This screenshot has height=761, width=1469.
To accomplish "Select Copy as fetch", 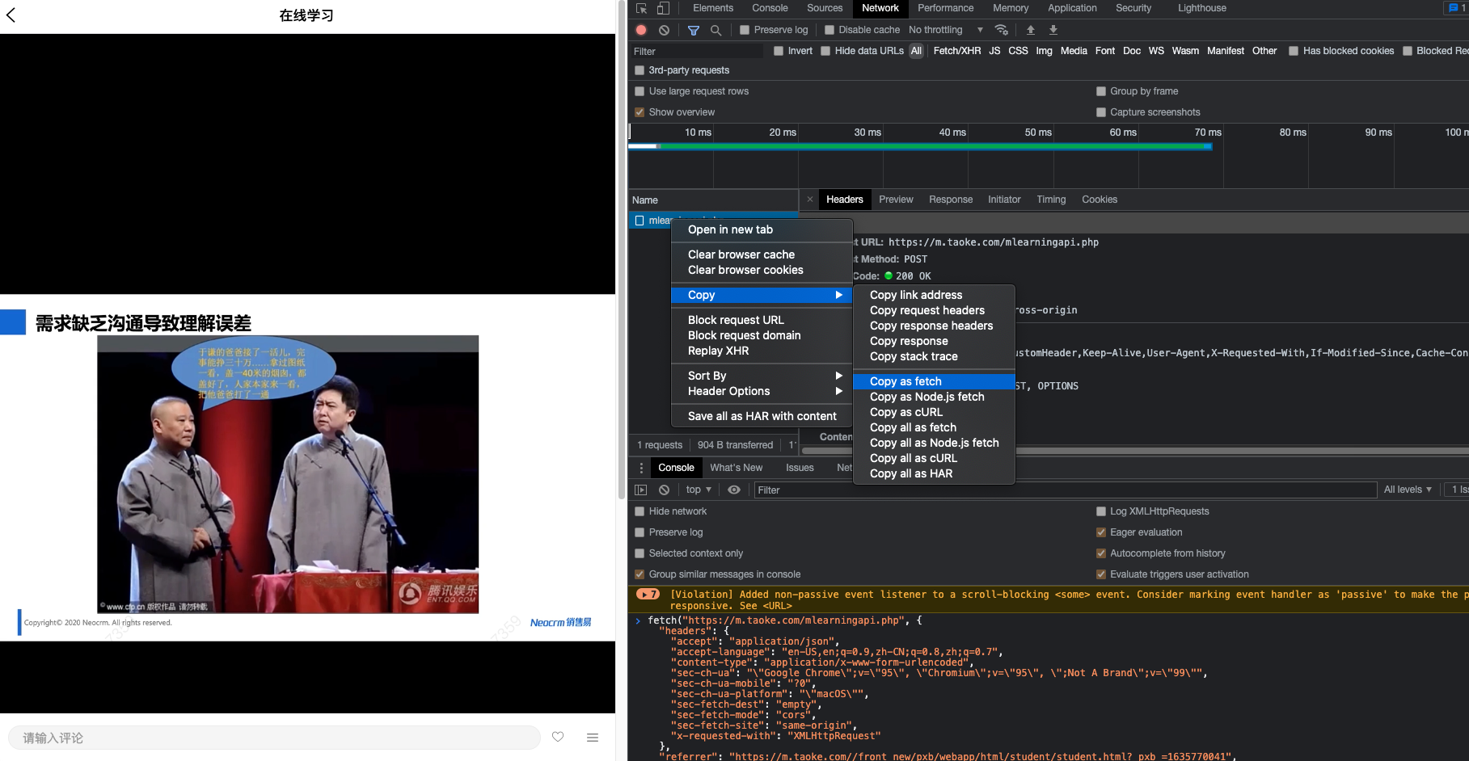I will (x=934, y=381).
